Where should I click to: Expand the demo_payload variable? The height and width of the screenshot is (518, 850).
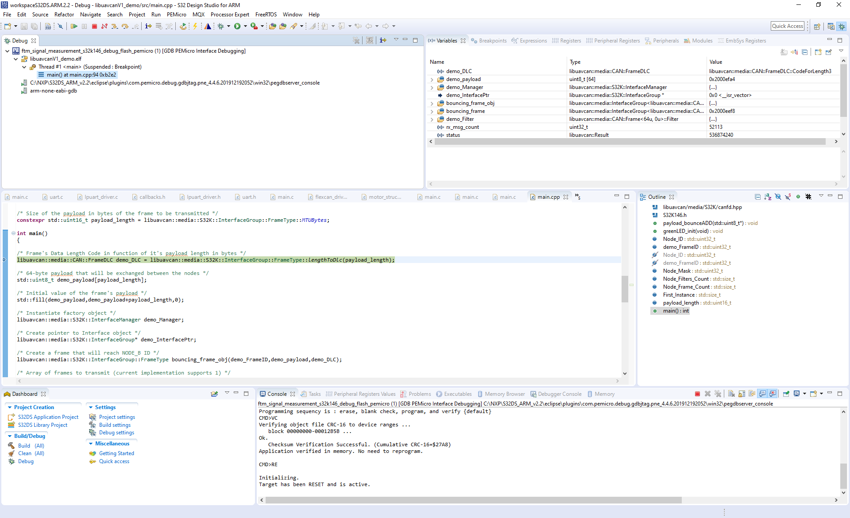coord(432,79)
